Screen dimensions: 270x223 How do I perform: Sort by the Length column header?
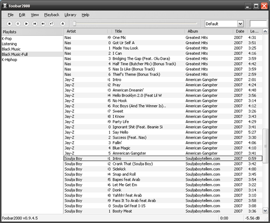click(255, 31)
